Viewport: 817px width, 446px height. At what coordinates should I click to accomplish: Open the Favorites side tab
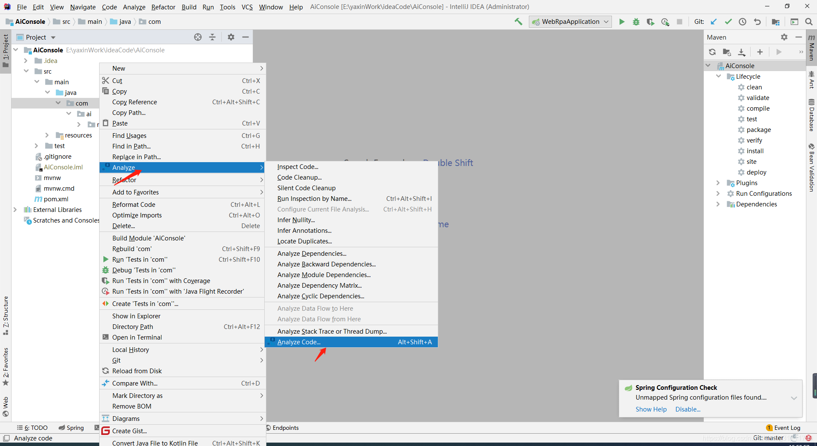tap(6, 367)
